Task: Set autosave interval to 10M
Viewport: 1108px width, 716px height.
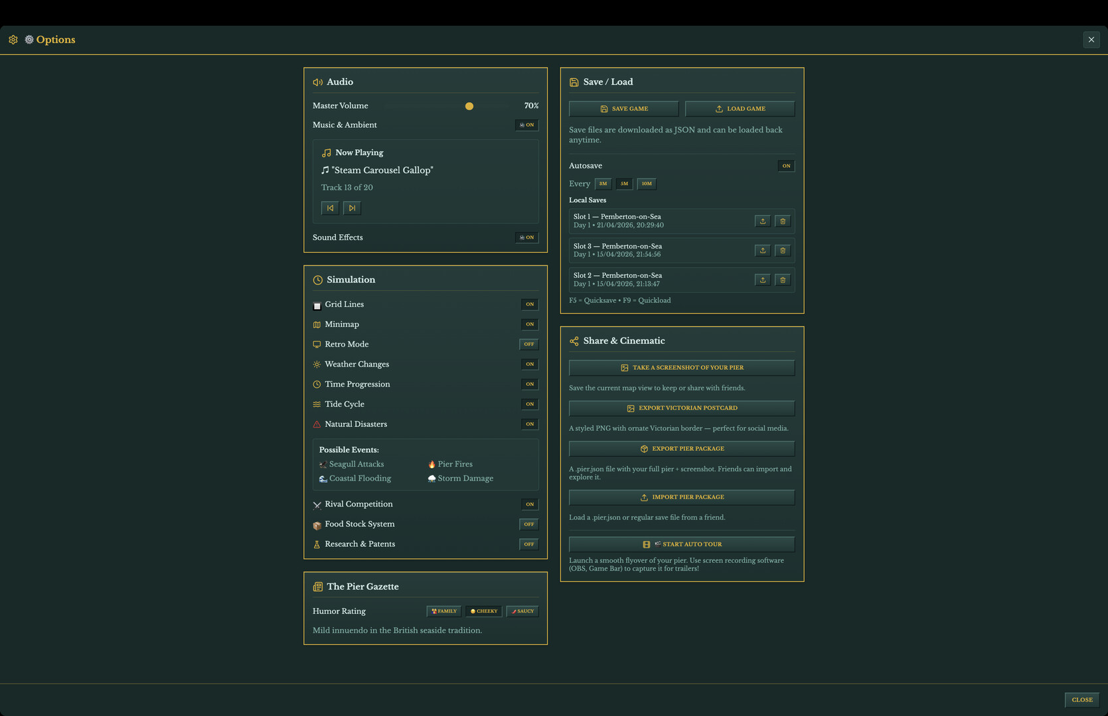Action: click(x=646, y=184)
